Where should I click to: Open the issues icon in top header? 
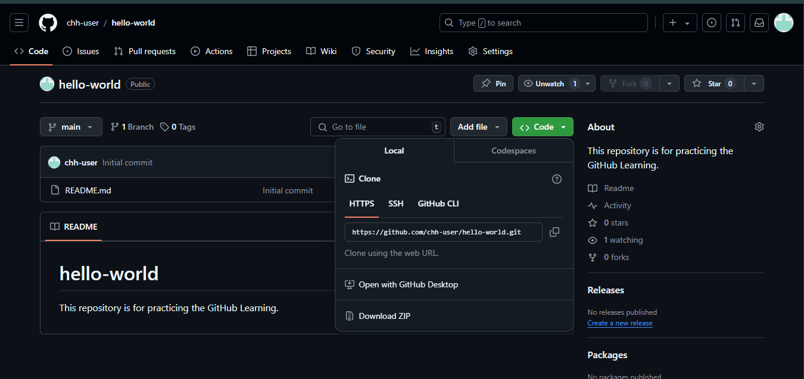point(711,23)
